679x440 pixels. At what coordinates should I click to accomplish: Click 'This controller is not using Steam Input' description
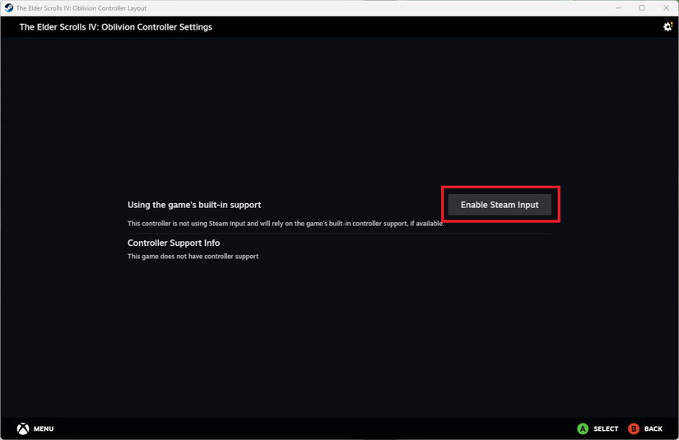[286, 224]
